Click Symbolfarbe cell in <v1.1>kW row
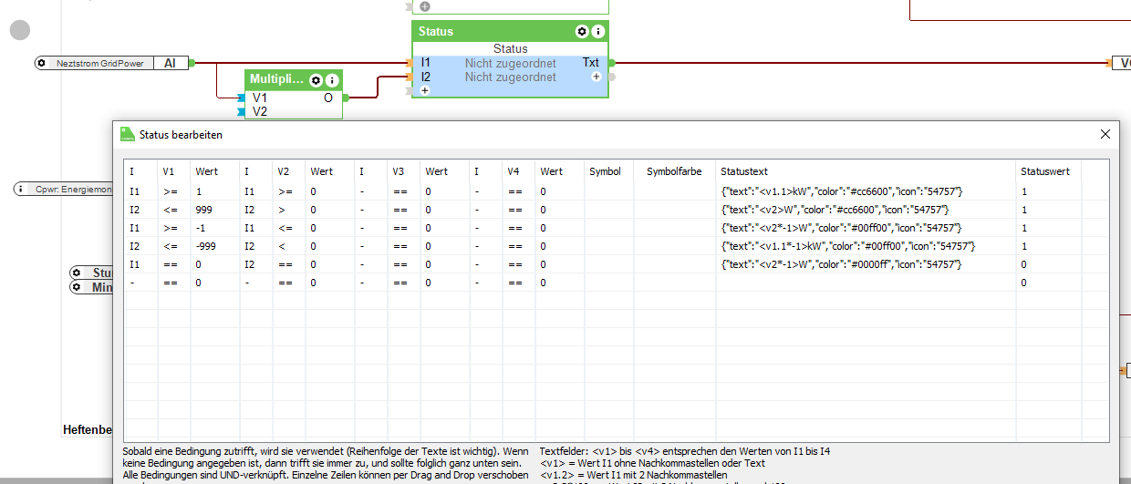This screenshot has width=1131, height=484. pos(675,191)
